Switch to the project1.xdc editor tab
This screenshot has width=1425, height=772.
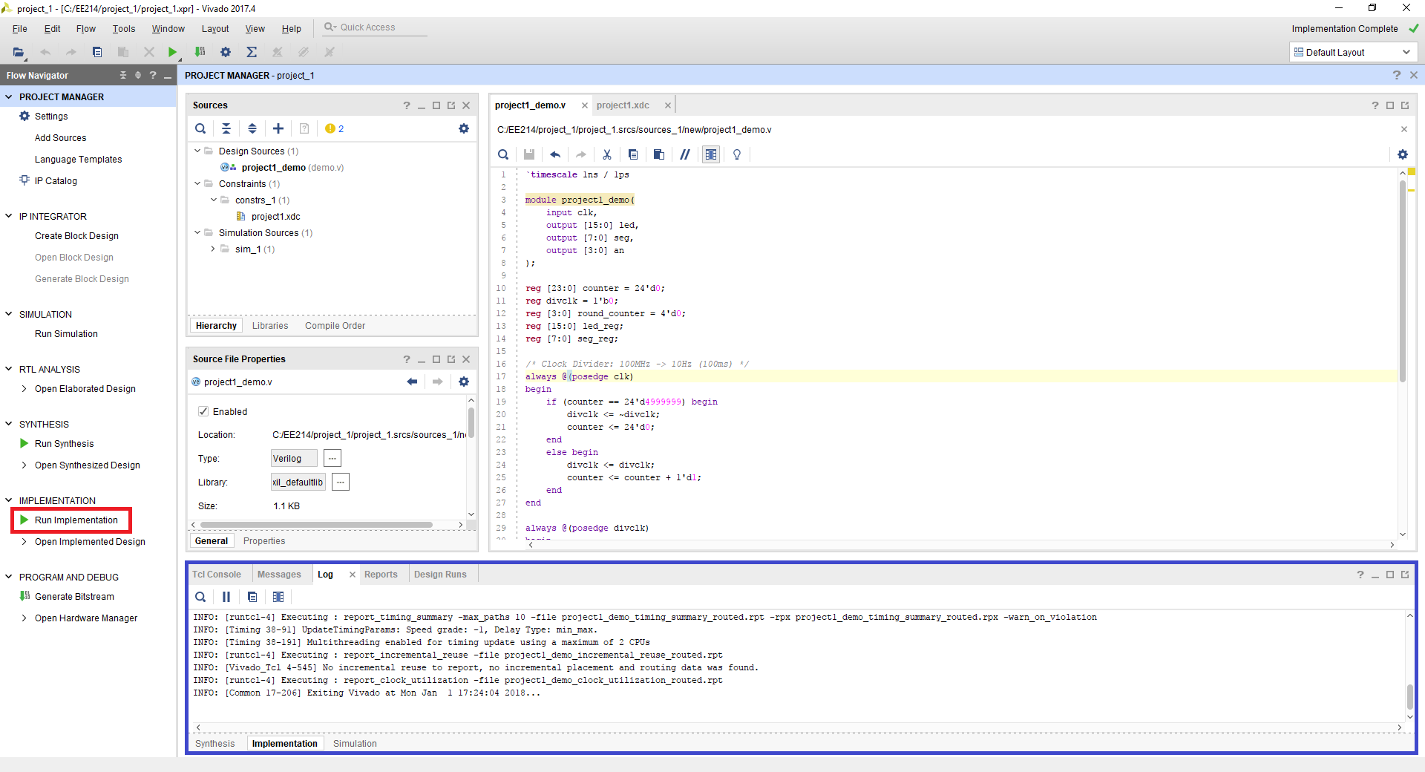623,105
